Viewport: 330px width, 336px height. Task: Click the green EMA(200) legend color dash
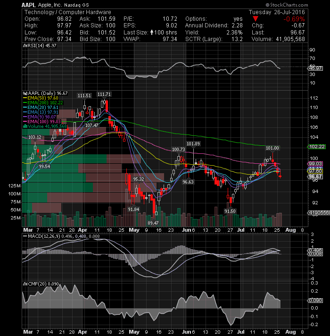[25, 103]
